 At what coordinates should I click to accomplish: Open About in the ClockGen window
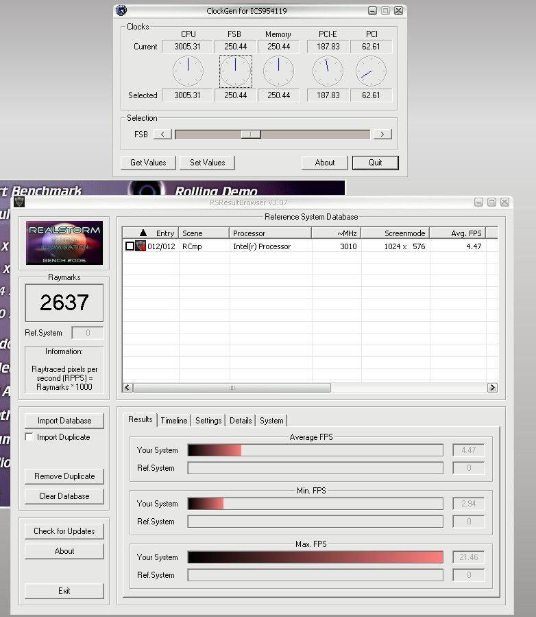325,163
